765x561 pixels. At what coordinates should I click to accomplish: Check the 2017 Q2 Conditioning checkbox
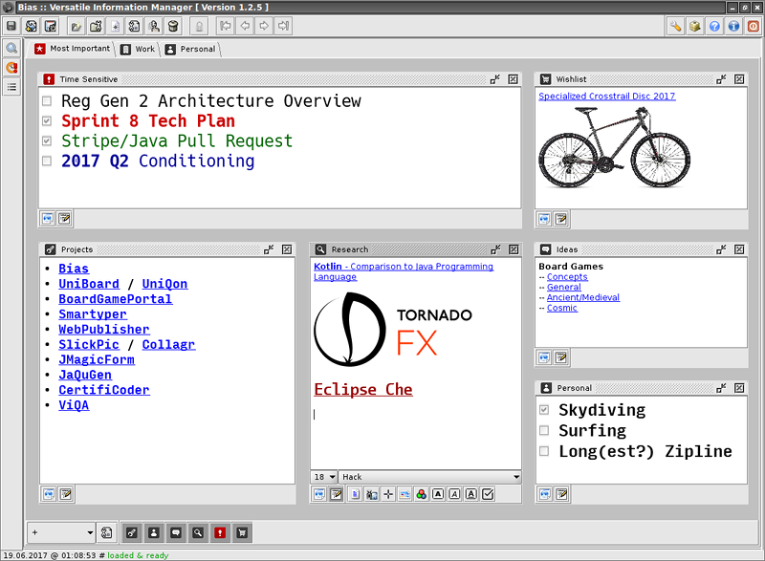coord(47,161)
